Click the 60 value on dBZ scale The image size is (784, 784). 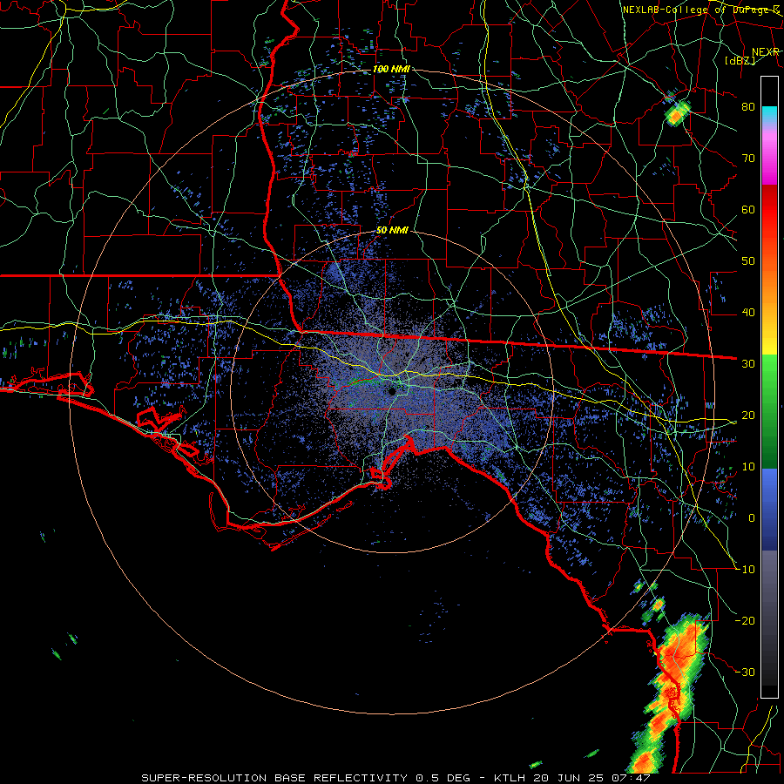tap(748, 209)
